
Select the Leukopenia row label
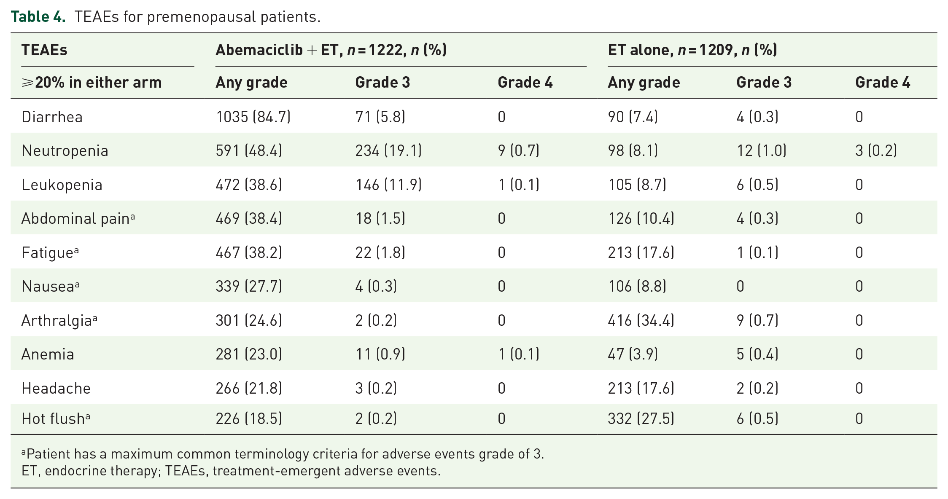[62, 185]
